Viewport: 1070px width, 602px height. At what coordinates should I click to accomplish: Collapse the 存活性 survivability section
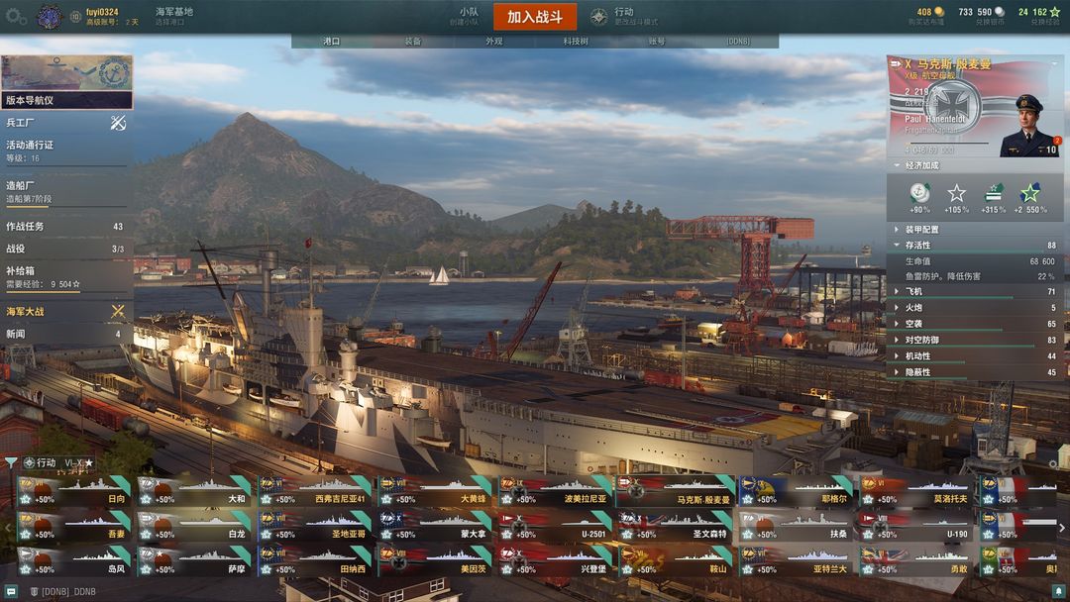pos(975,245)
